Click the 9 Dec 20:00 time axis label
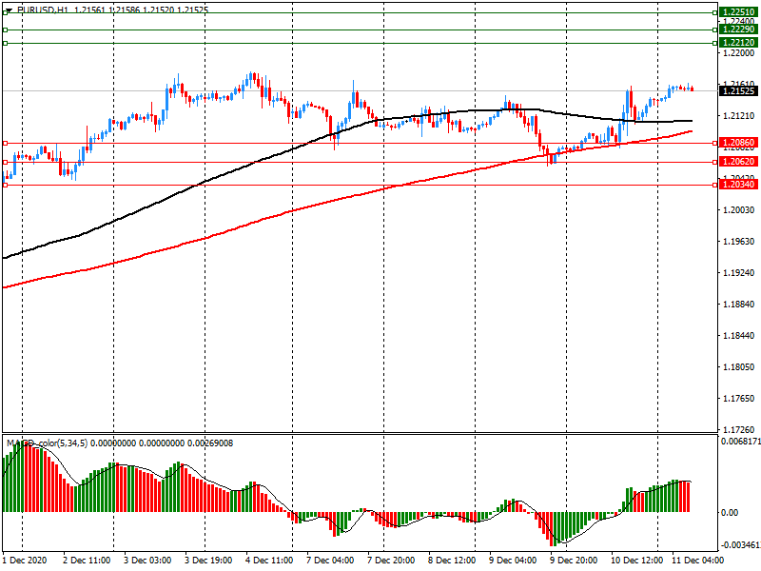 (574, 561)
